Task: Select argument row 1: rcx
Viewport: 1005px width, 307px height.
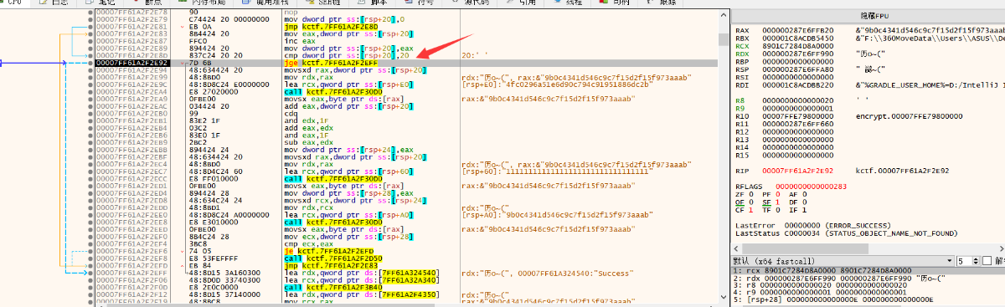Action: [x=868, y=271]
